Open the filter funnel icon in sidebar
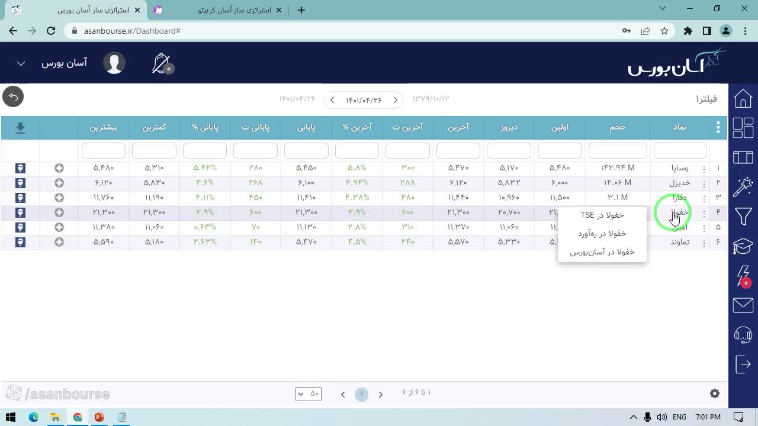 click(x=743, y=217)
